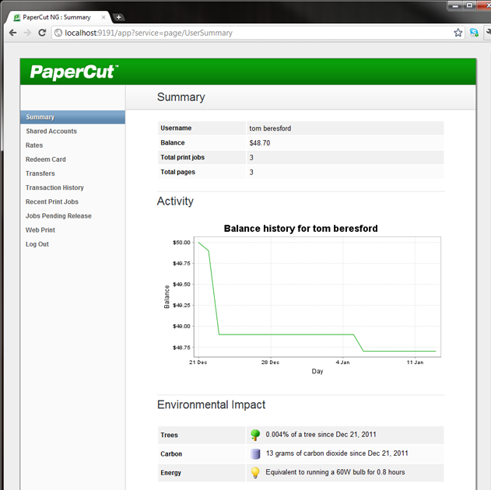The image size is (491, 490).
Task: Navigate to Transfers
Action: point(40,173)
